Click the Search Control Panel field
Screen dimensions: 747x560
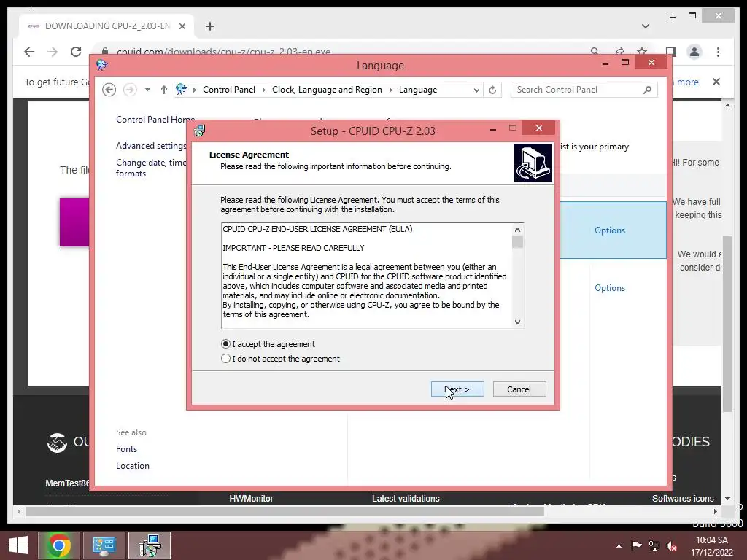(x=578, y=90)
